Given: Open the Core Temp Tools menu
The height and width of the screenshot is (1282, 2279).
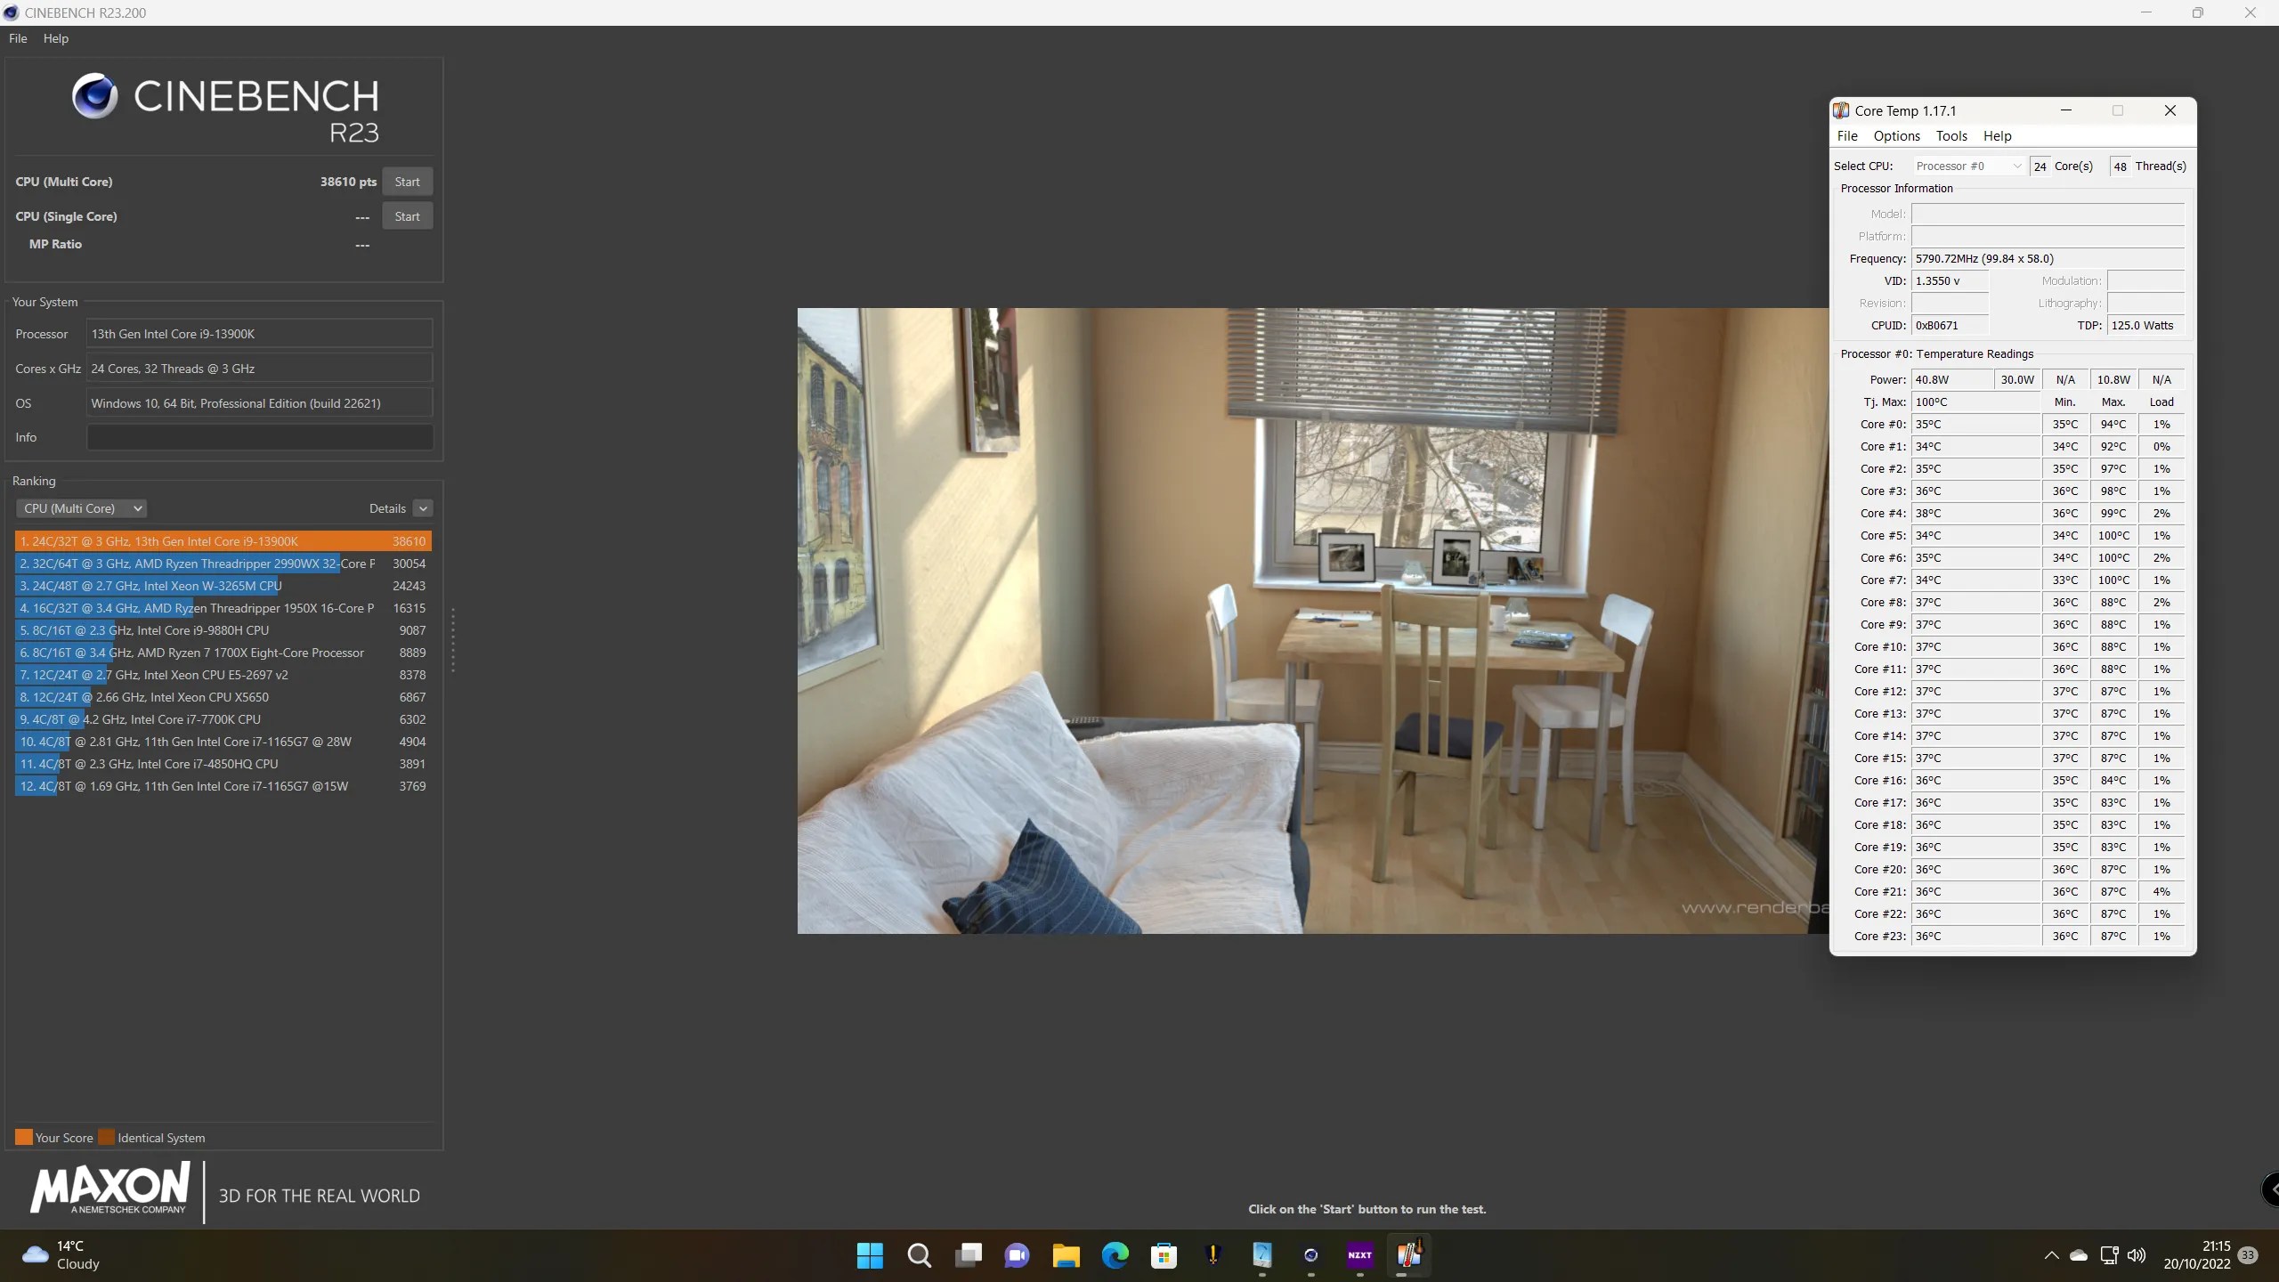Looking at the screenshot, I should coord(1951,136).
